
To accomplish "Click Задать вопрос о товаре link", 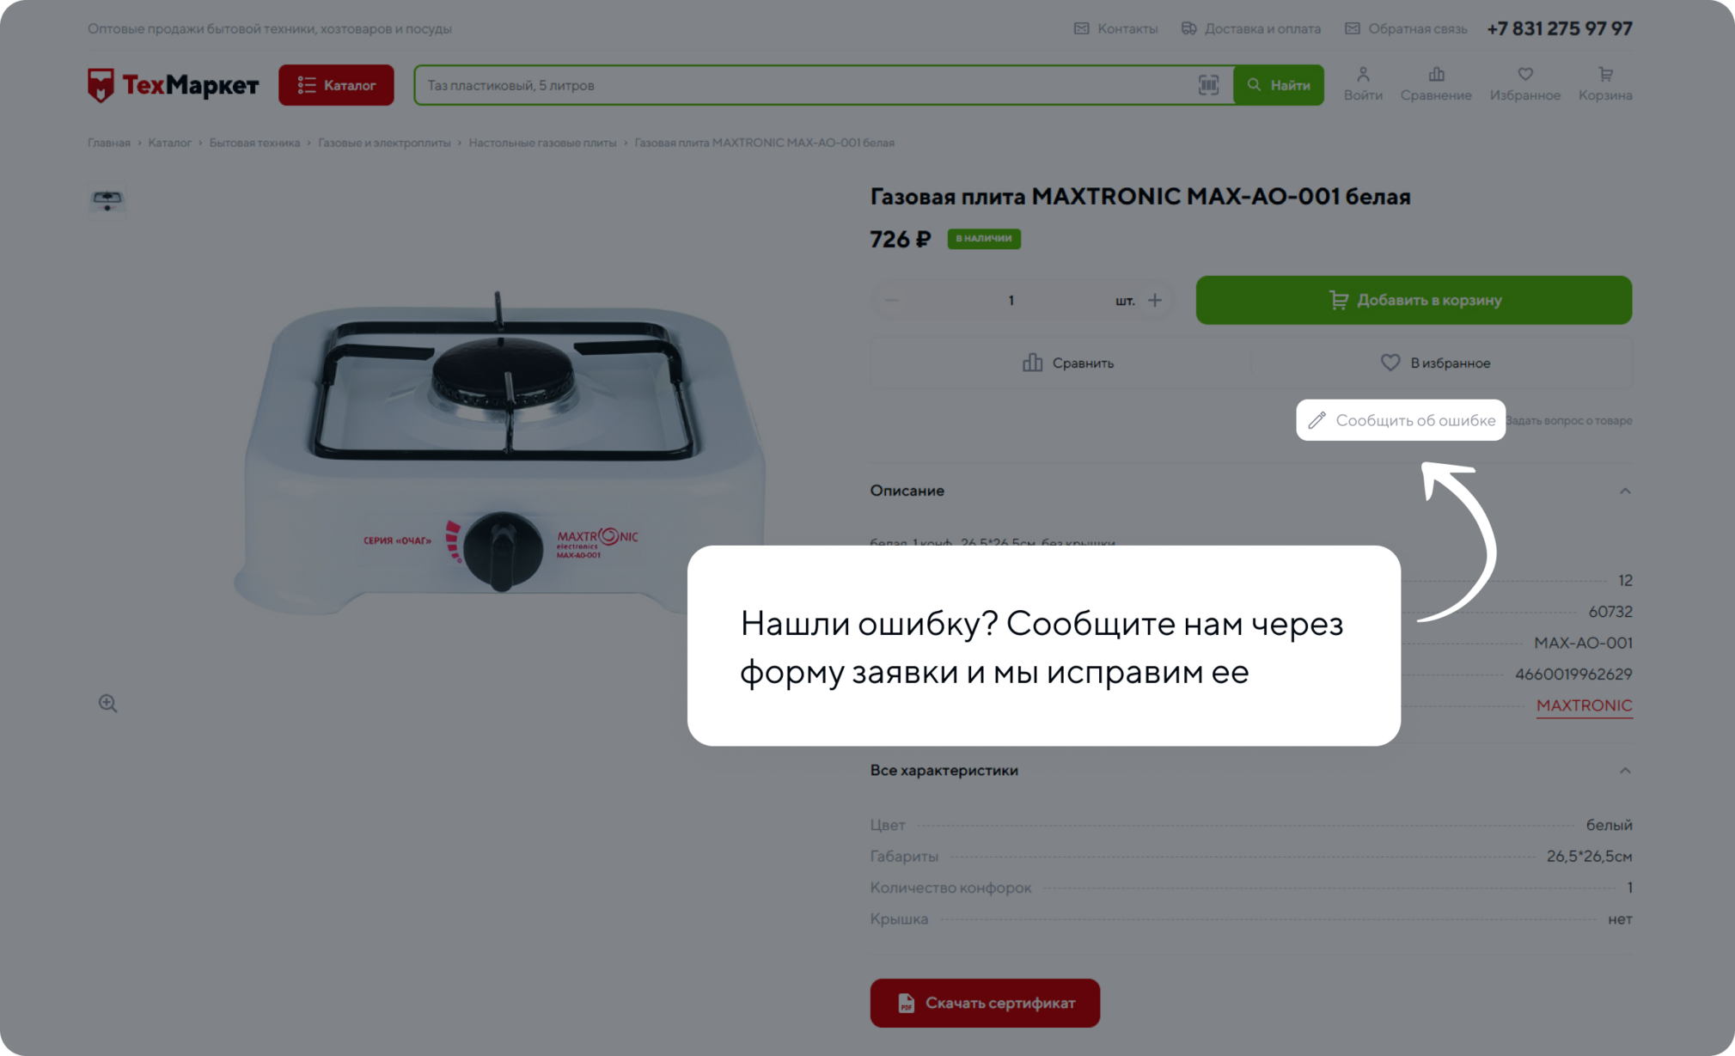I will pyautogui.click(x=1569, y=421).
